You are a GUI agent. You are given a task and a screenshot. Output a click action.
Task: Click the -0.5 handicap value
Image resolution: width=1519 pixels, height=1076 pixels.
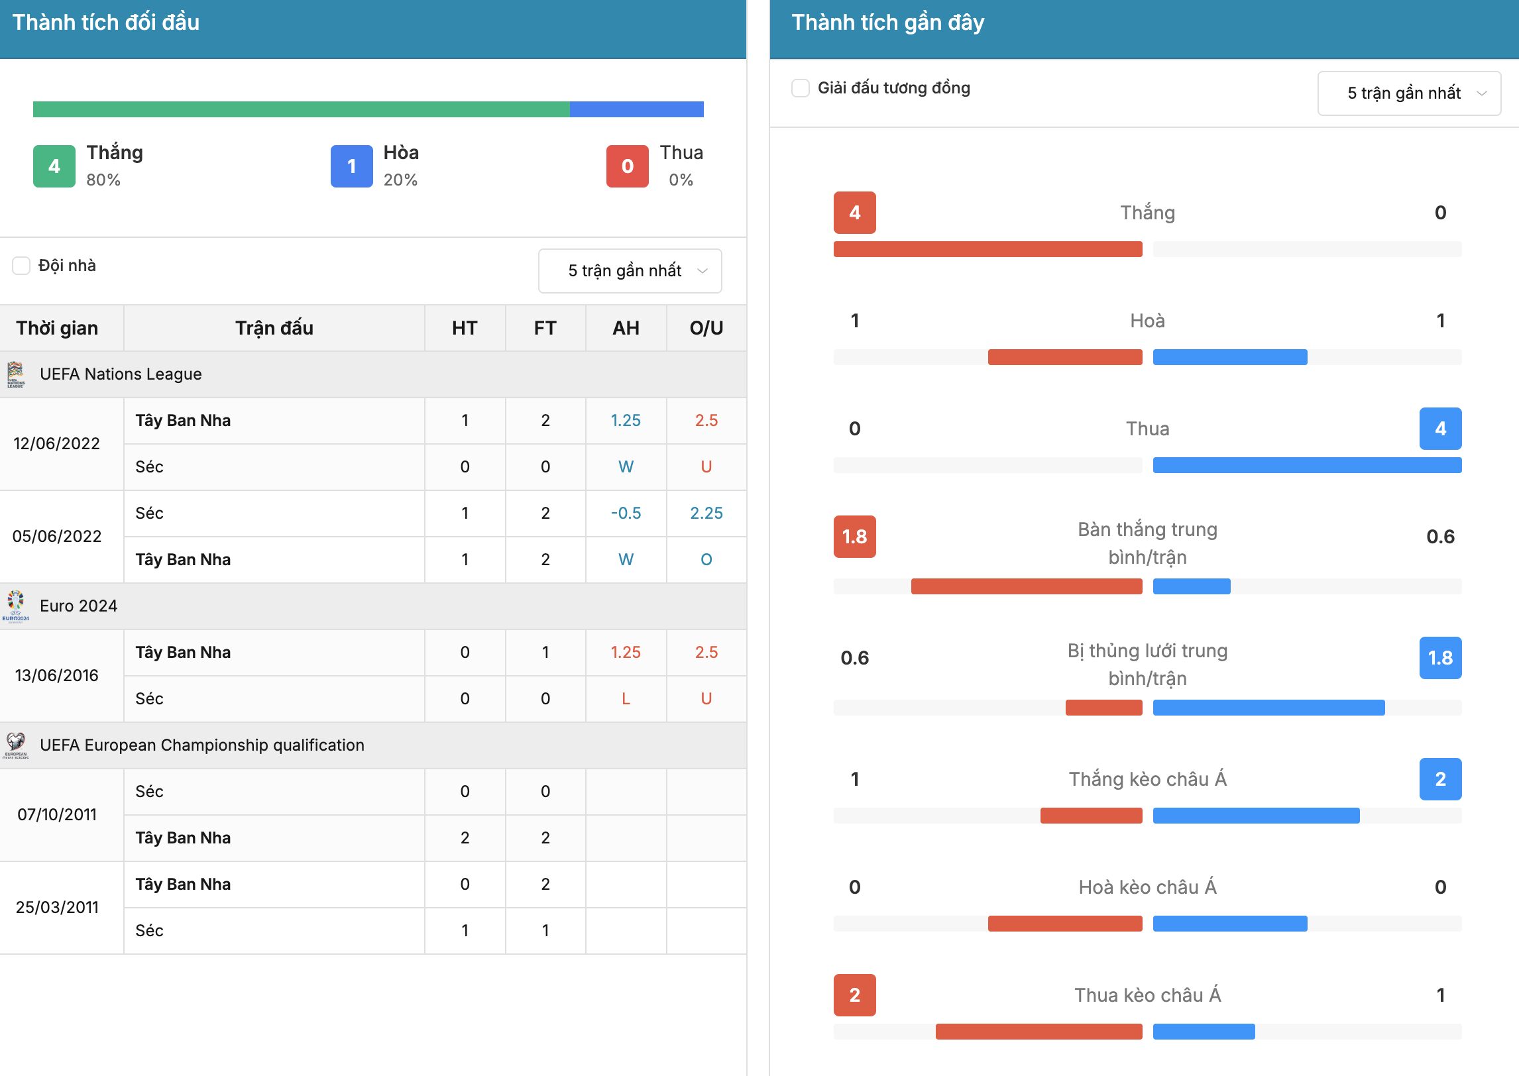626,513
